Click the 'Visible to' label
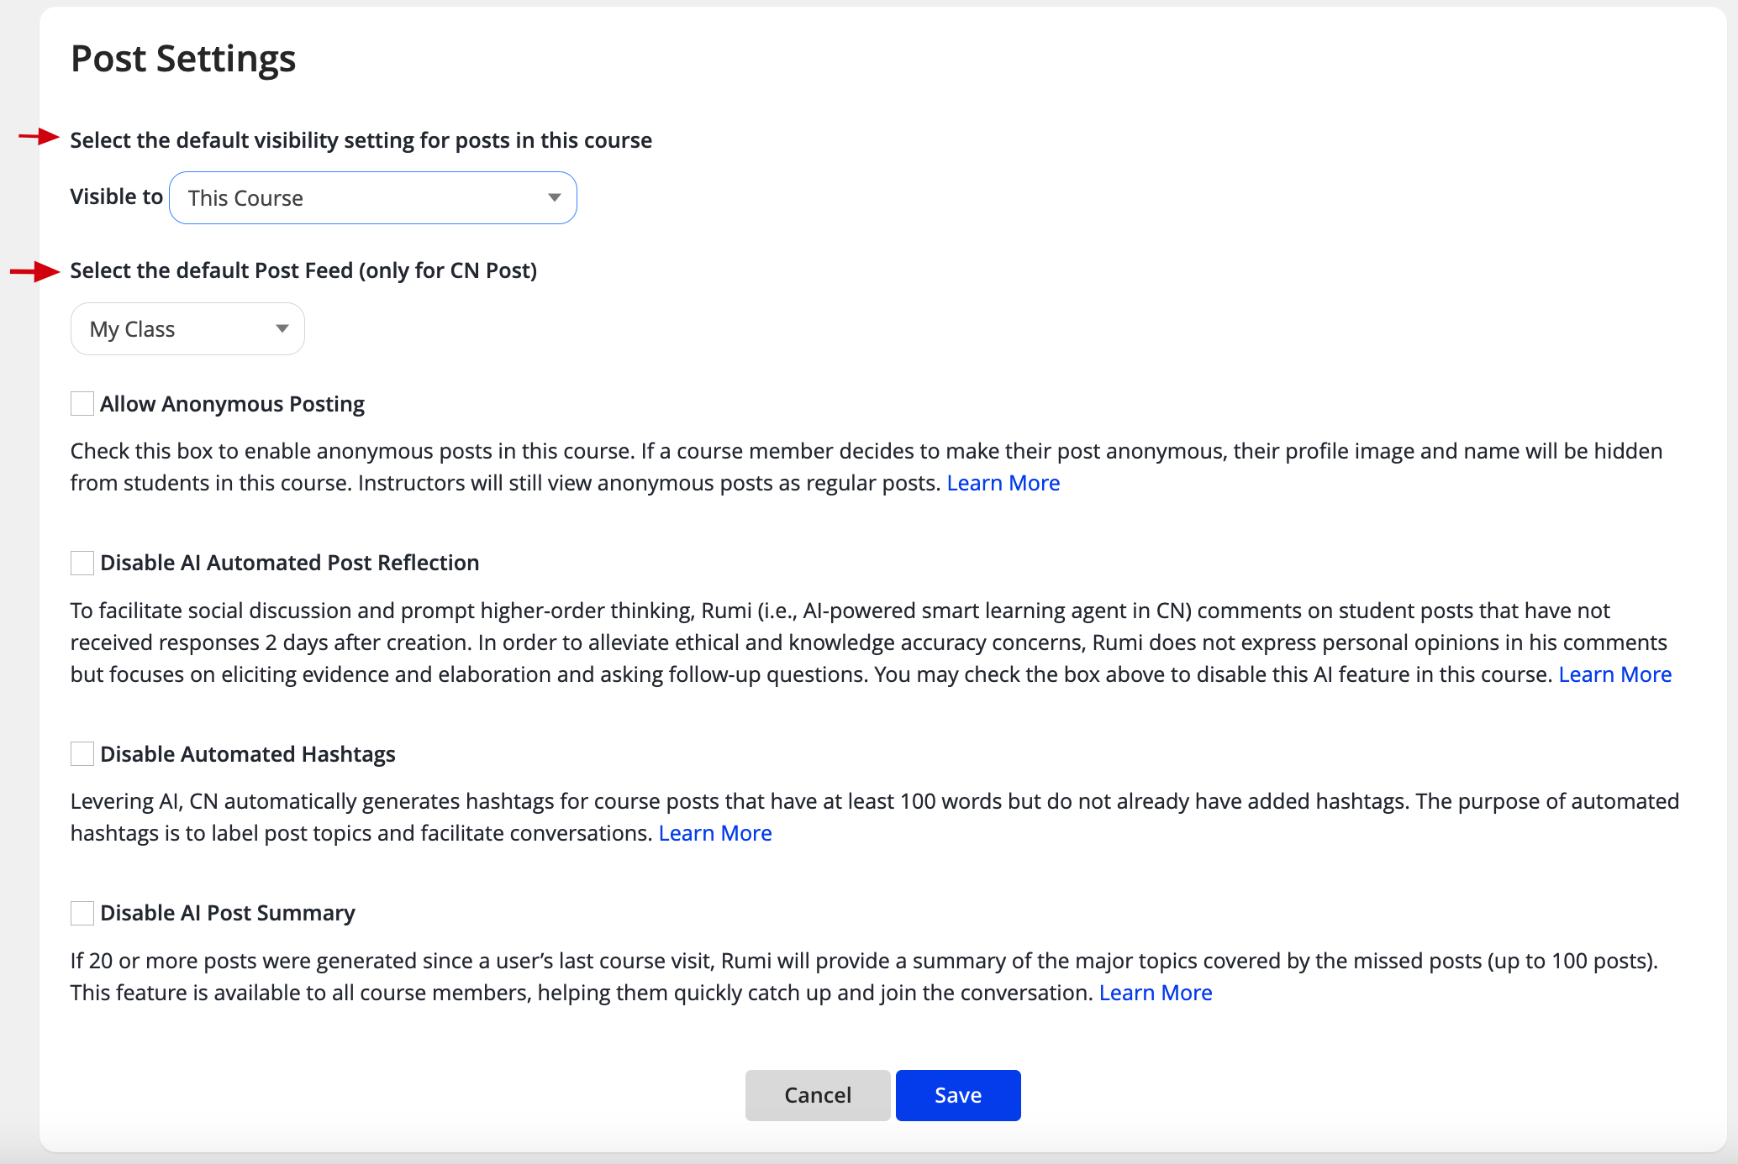The width and height of the screenshot is (1738, 1164). 117,197
